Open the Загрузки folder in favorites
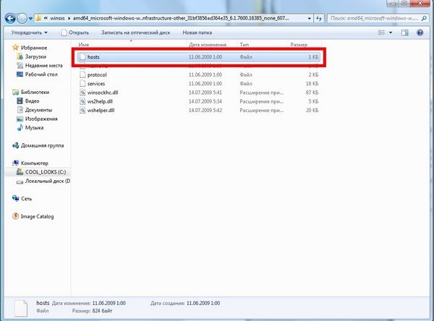434x321 pixels. point(35,56)
